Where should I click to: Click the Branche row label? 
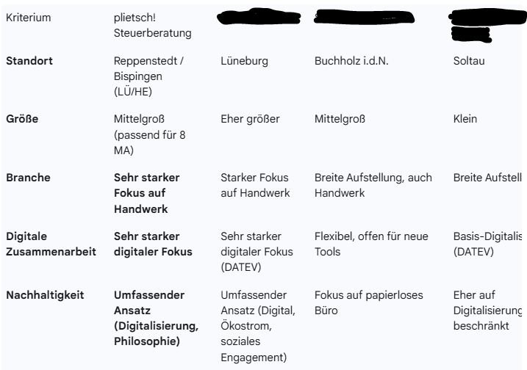click(x=27, y=177)
